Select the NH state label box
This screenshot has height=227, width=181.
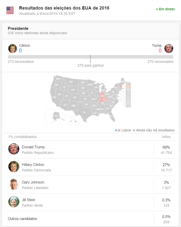pyautogui.click(x=128, y=86)
